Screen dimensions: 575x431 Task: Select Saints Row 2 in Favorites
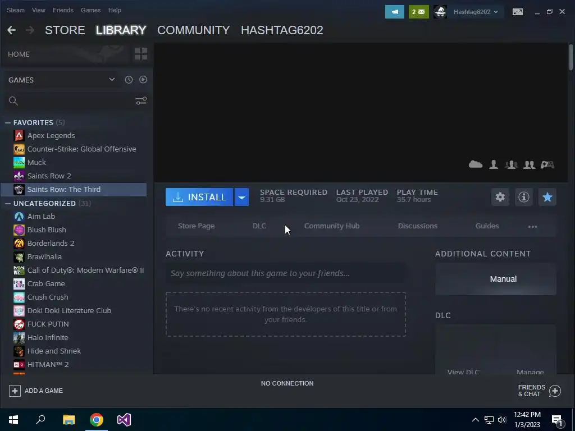[x=74, y=176]
